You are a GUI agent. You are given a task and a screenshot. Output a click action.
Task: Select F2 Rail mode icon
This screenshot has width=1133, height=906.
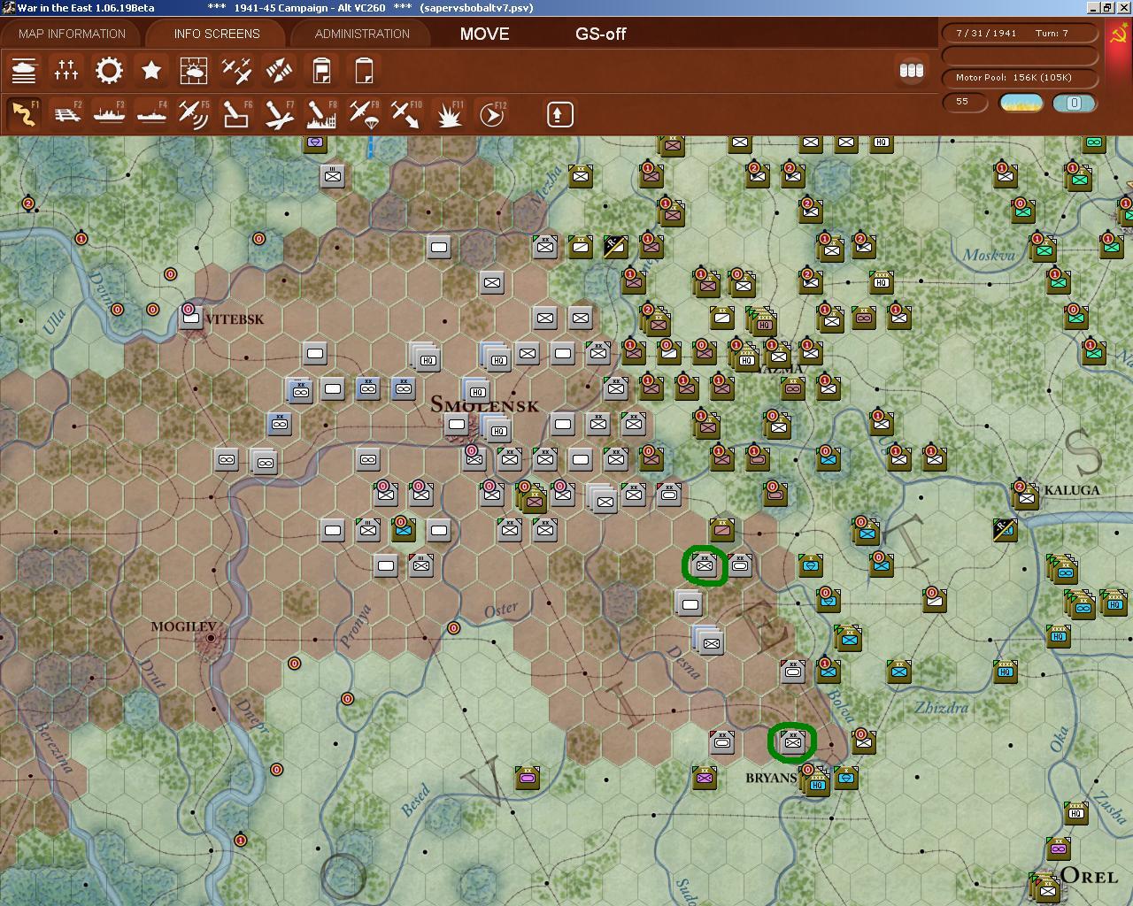tap(66, 114)
